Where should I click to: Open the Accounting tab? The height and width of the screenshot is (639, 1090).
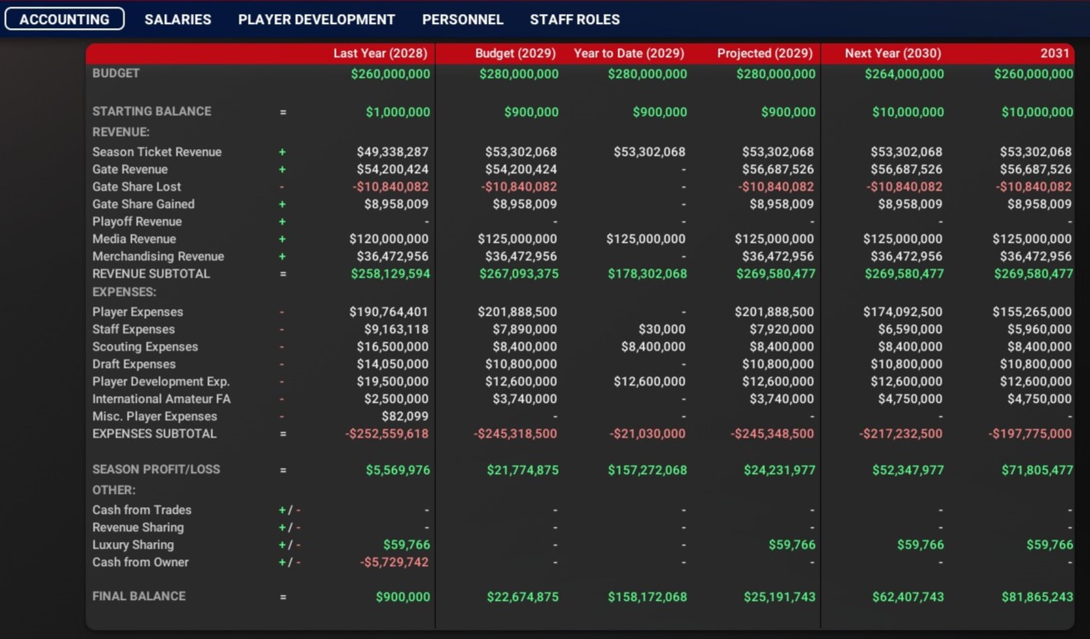[65, 19]
